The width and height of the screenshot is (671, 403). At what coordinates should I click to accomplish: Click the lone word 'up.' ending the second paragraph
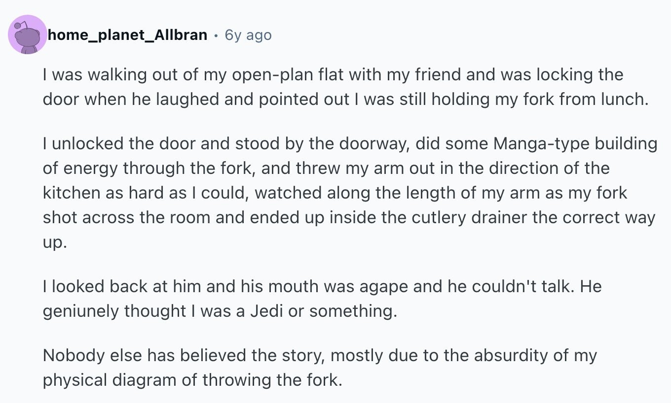click(54, 243)
